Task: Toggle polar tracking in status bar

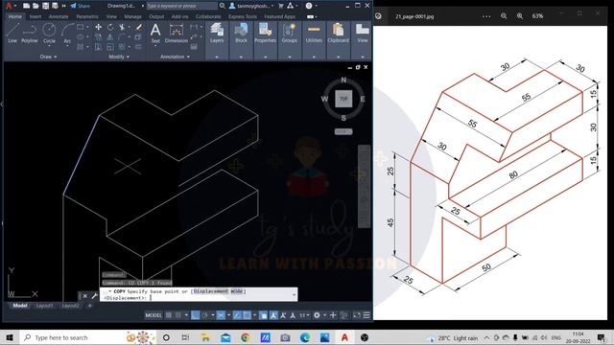Action: pyautogui.click(x=204, y=315)
